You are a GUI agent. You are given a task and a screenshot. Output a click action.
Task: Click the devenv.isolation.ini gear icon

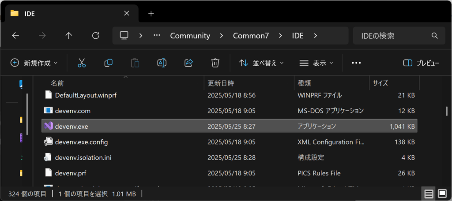[x=48, y=157]
